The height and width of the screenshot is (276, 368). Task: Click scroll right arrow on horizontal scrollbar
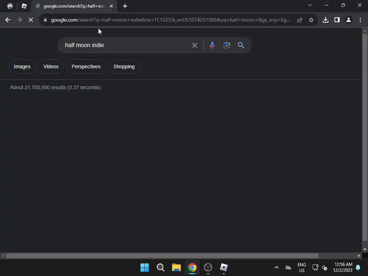(x=359, y=256)
